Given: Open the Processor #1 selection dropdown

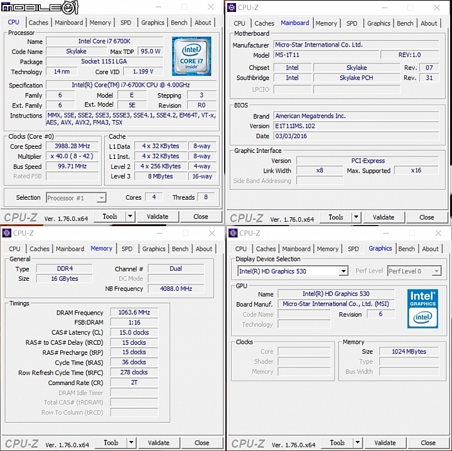Looking at the screenshot, I should tap(76, 198).
